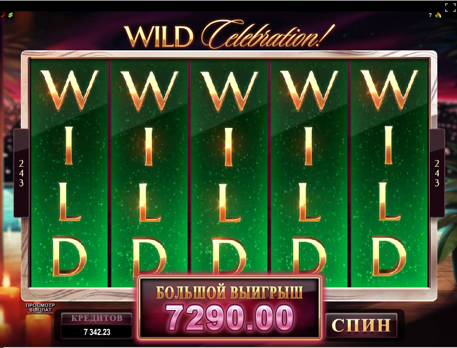Toggle fullscreen mode with corner brackets icon
This screenshot has height=348, width=457.
tap(450, 7)
